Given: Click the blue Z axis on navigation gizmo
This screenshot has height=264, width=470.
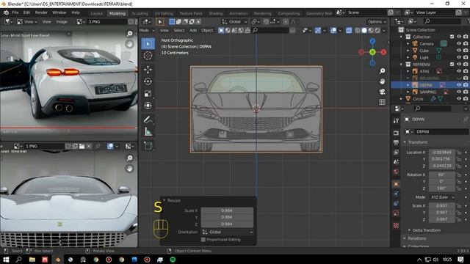Looking at the screenshot, I should (372, 41).
